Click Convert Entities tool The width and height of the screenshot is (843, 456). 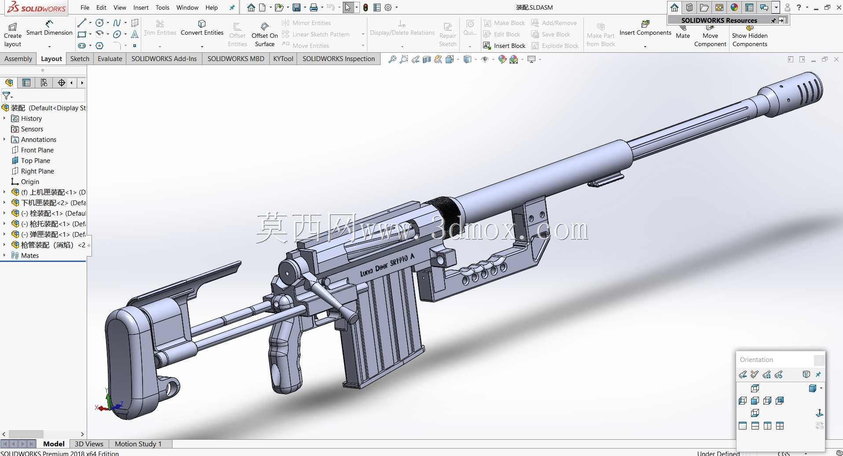(202, 28)
